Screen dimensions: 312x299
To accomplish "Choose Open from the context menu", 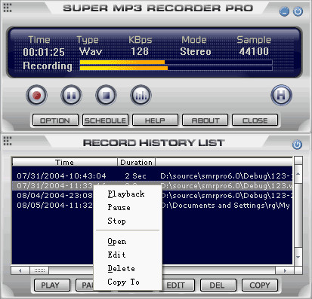I will pos(128,242).
